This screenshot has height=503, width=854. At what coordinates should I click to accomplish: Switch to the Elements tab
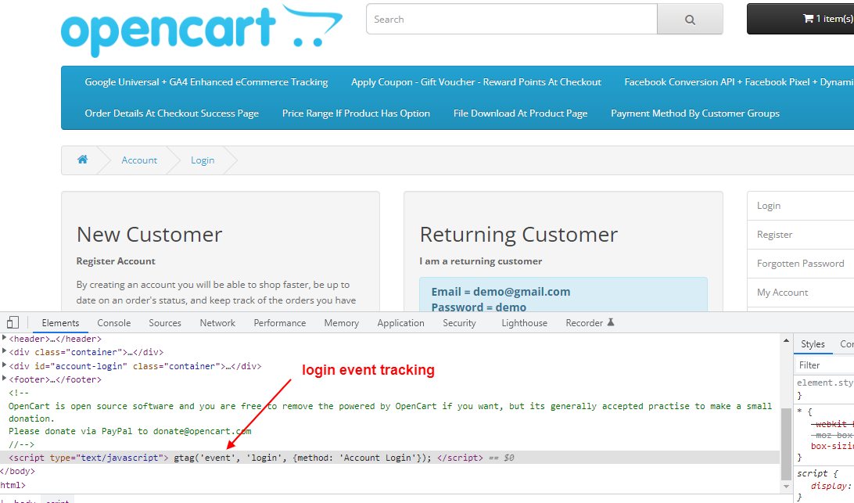coord(60,322)
